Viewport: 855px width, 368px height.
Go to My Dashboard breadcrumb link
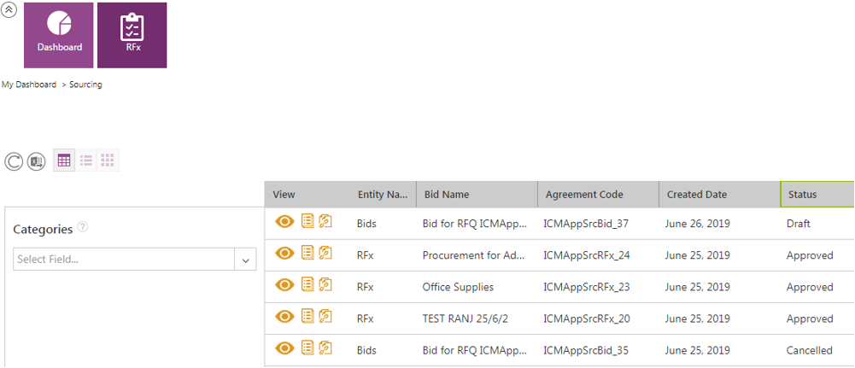tap(29, 85)
